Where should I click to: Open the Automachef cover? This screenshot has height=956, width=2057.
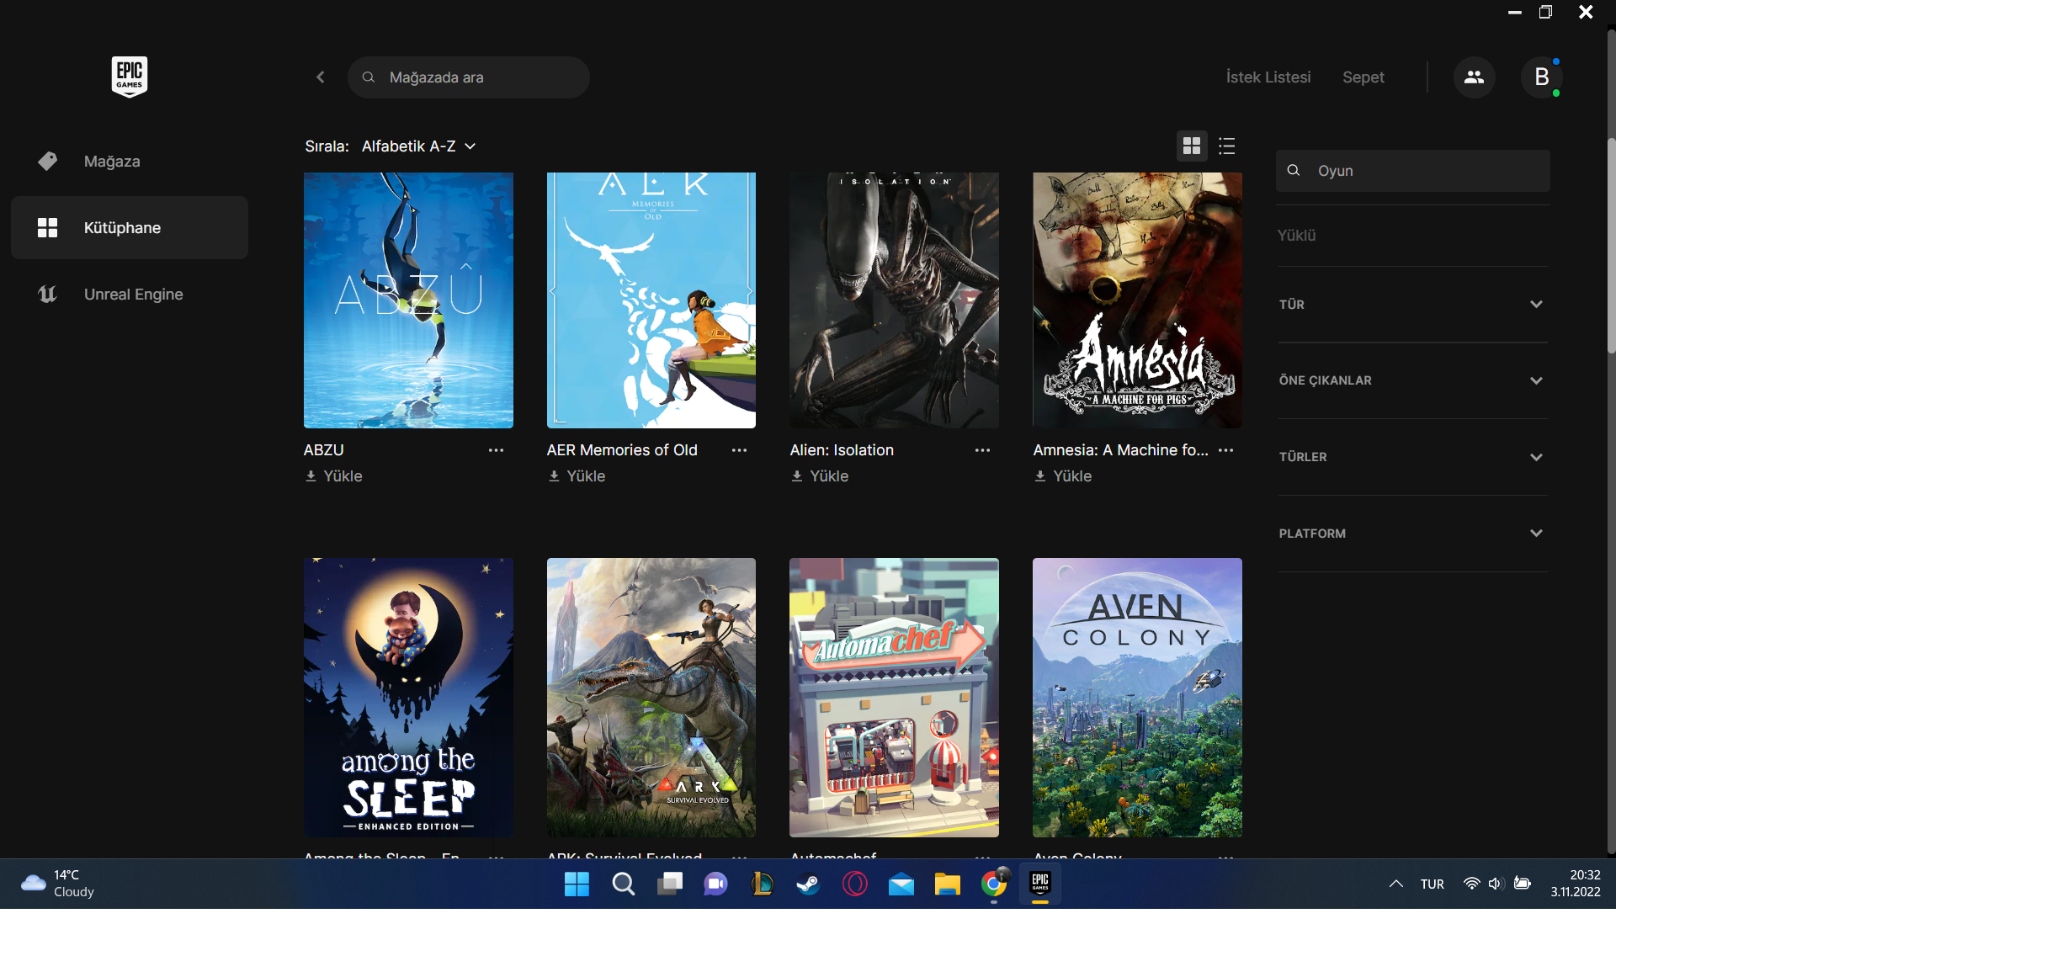pos(895,698)
